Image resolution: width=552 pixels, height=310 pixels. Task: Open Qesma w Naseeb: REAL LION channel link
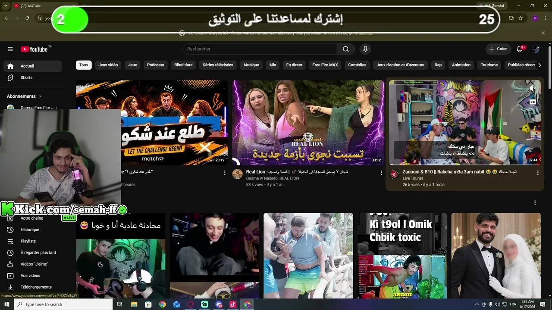click(273, 178)
